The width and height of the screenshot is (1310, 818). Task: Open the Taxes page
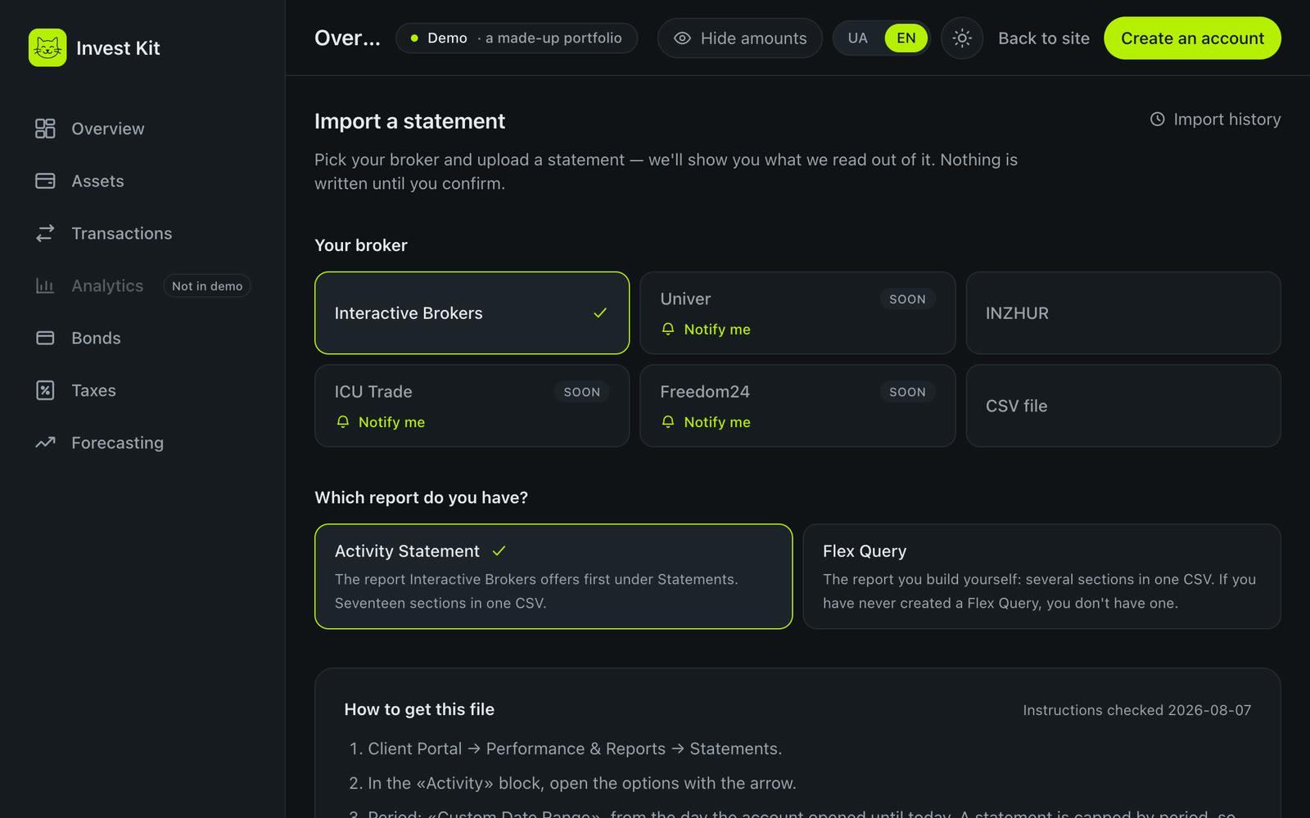[142, 390]
